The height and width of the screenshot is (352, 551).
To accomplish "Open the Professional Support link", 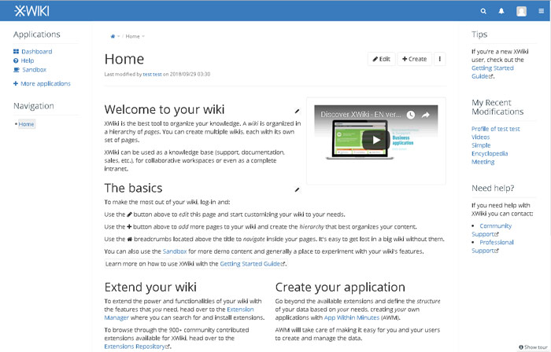I will [492, 247].
